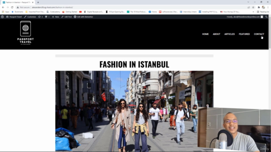
Task: Open the softwarerules bookmark
Action: [x=168, y=12]
